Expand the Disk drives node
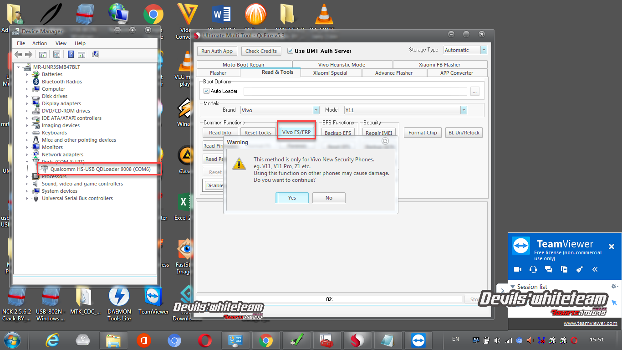This screenshot has width=622, height=350. (x=27, y=96)
